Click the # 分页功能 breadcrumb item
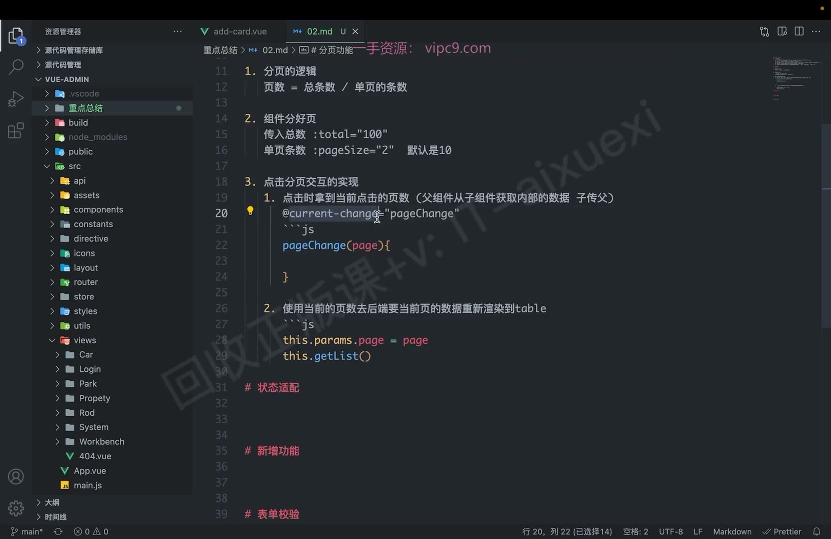The image size is (831, 539). click(326, 50)
